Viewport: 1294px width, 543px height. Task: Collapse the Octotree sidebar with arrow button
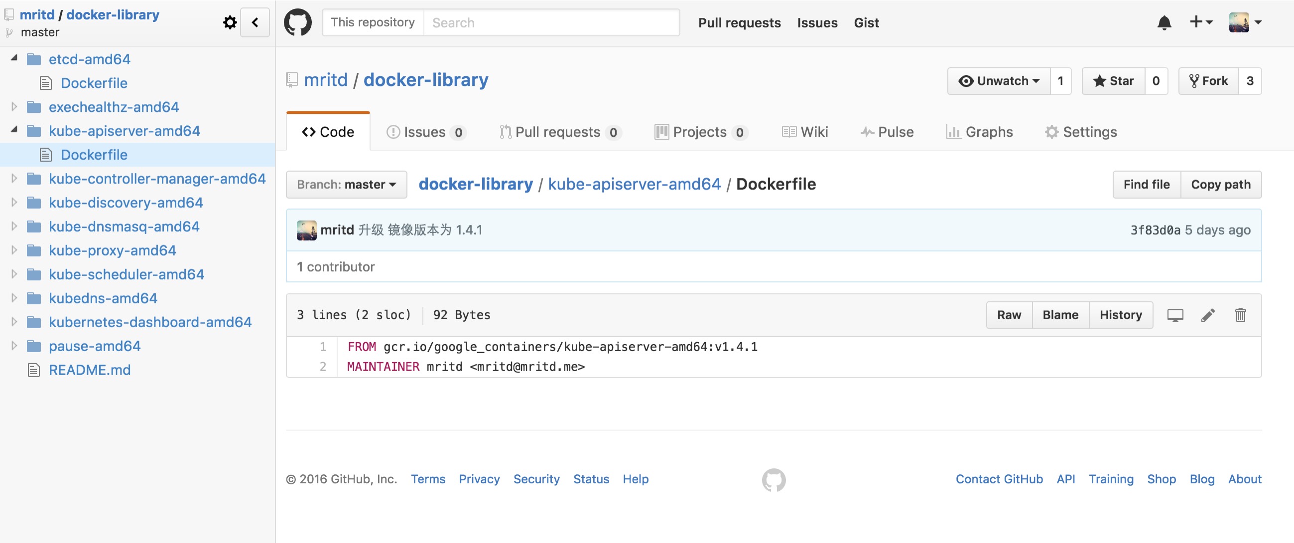click(x=255, y=22)
